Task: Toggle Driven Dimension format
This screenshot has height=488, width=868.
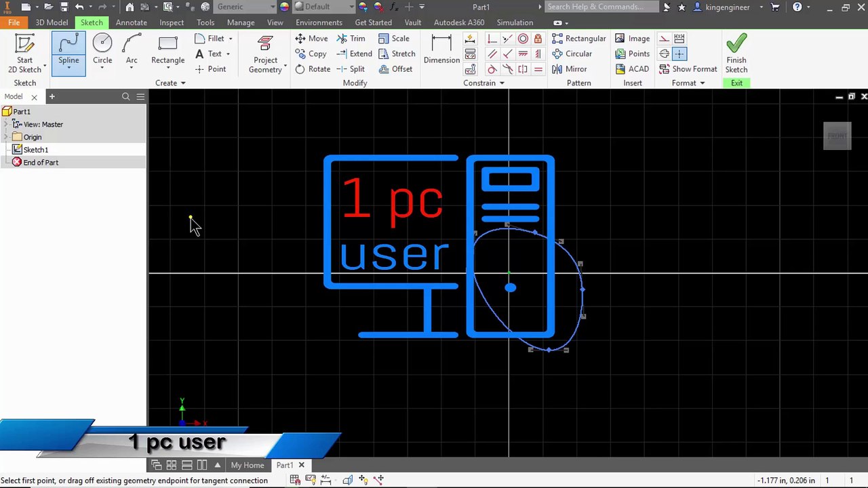Action: tap(679, 39)
